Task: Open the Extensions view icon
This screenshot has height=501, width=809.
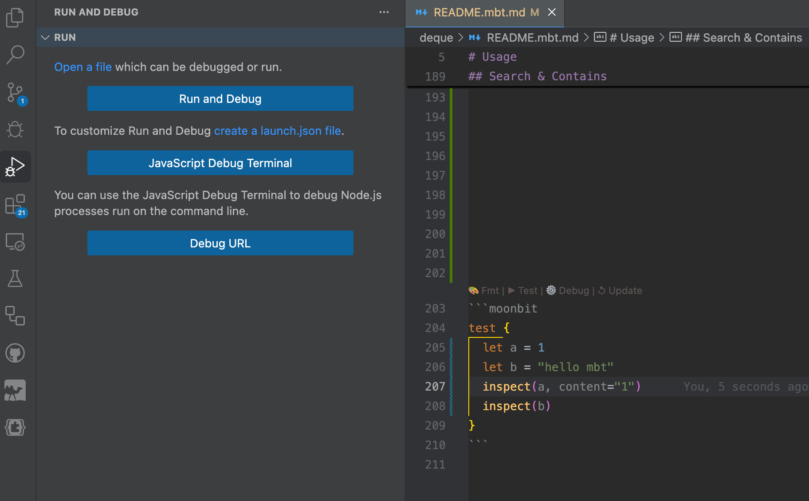Action: tap(16, 204)
